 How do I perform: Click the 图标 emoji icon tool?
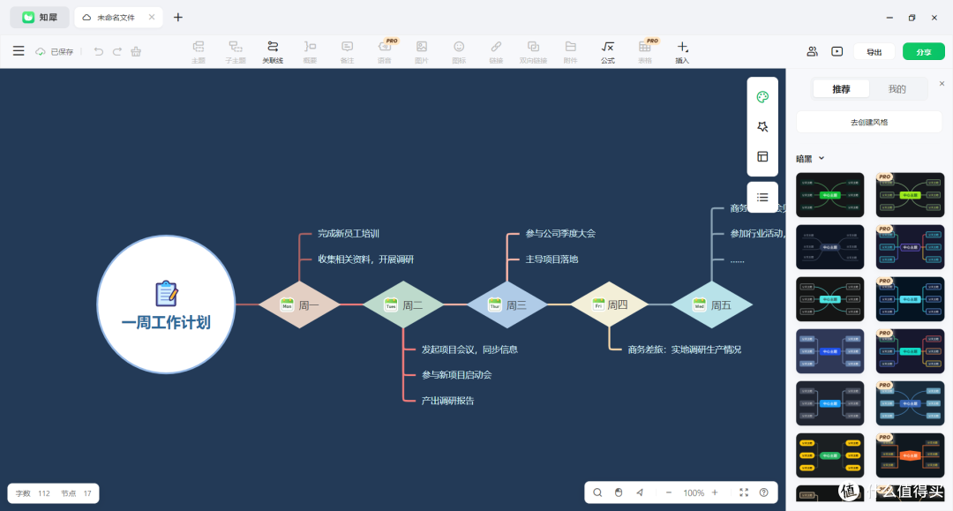(x=459, y=52)
